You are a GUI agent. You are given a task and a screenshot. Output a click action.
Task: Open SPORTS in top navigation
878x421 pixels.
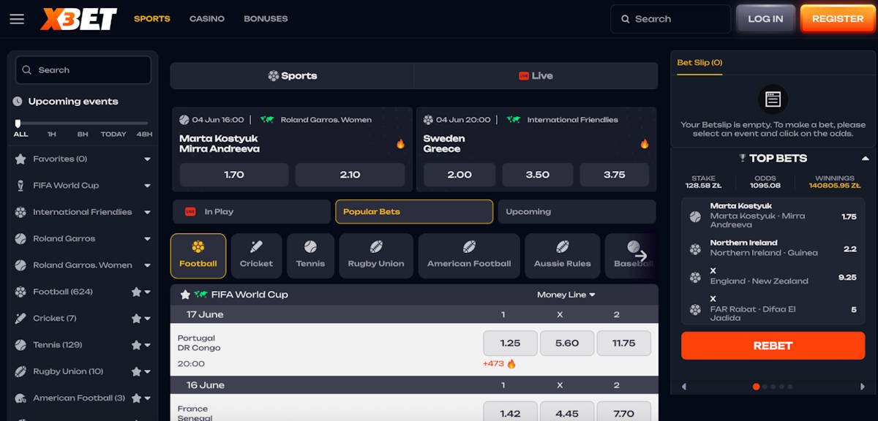[x=152, y=19]
